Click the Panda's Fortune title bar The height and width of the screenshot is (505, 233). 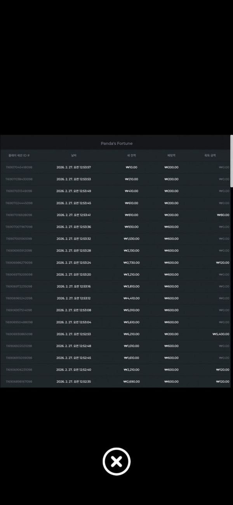(x=115, y=143)
